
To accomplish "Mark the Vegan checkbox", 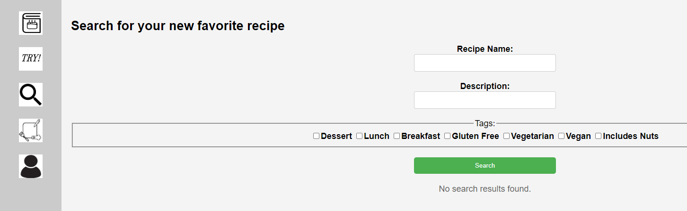I will click(x=561, y=136).
